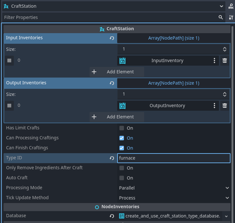The image size is (235, 223).
Task: Click the NodeInventories section circle icon
Action: 97,207
